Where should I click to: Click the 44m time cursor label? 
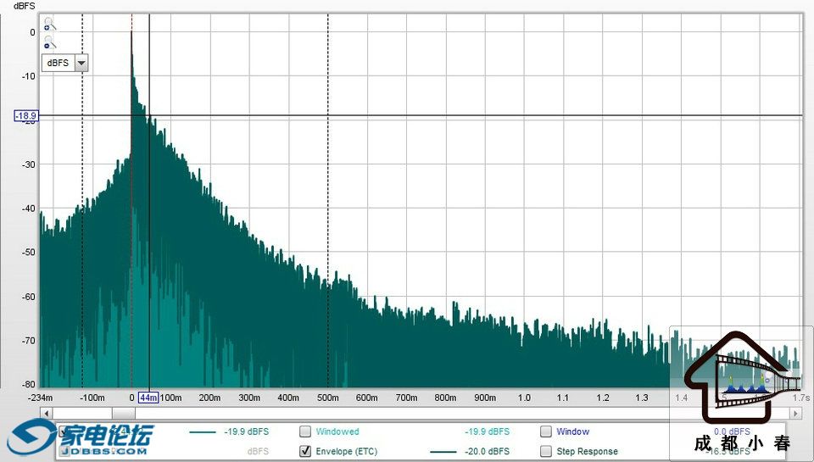[x=149, y=398]
